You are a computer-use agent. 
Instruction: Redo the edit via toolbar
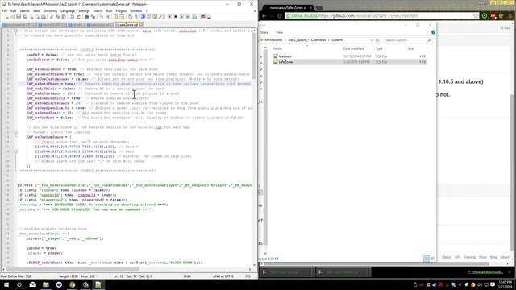[79, 16]
